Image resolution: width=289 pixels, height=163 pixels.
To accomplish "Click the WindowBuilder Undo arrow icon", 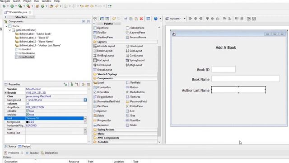I will coord(114,19).
